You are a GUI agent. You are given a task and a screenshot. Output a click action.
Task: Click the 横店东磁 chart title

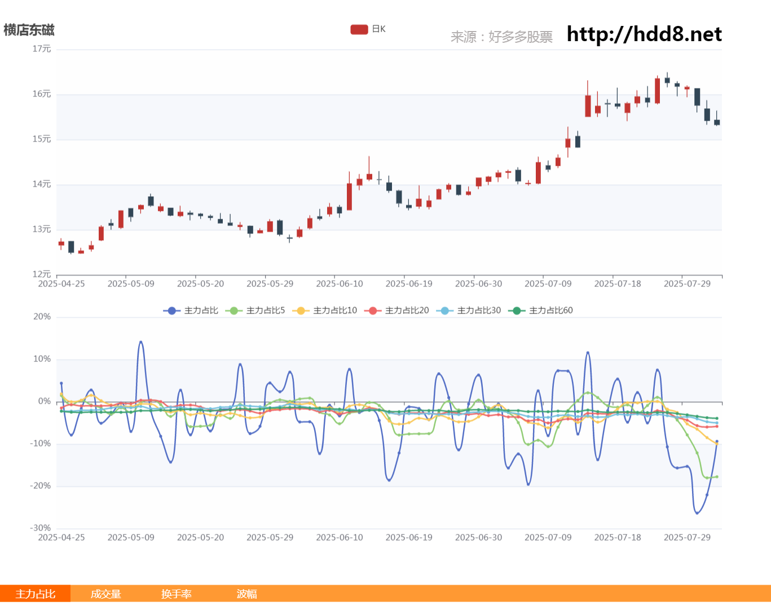point(29,30)
